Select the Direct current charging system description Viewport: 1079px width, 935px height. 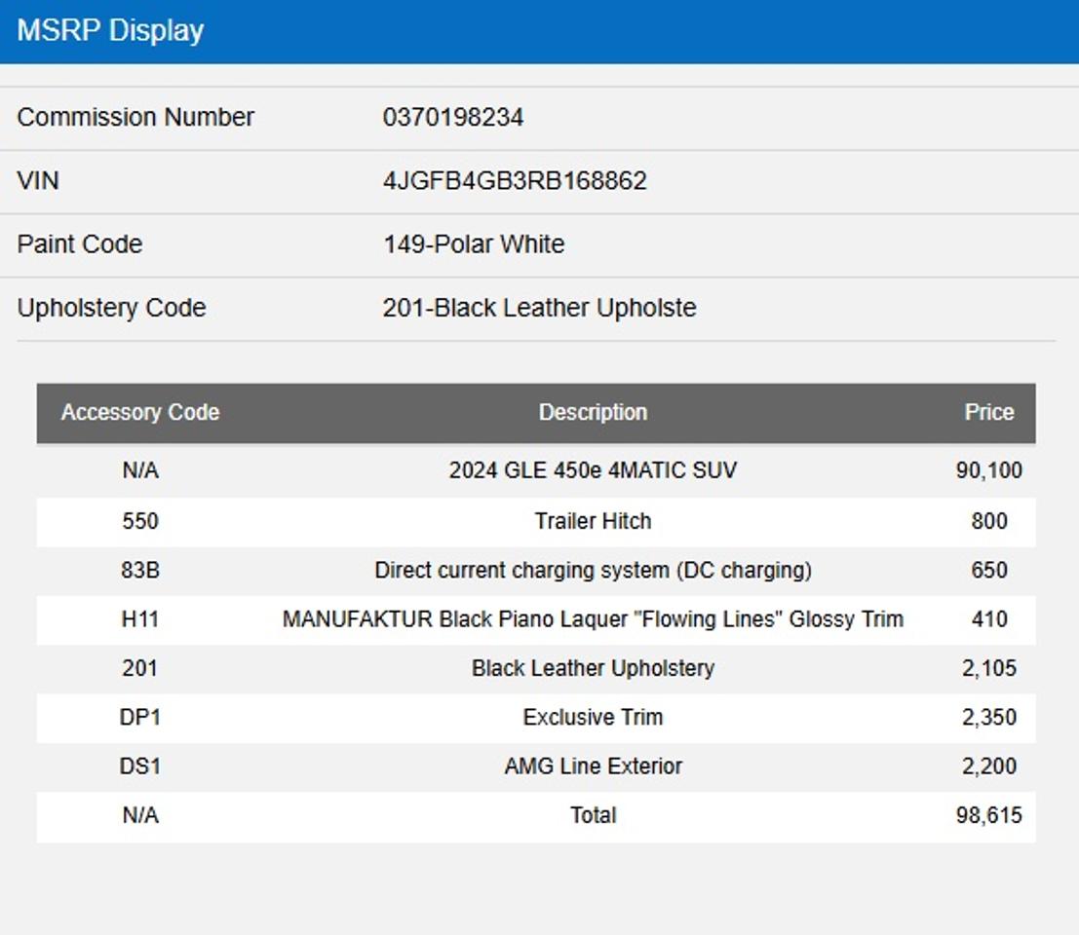(593, 571)
